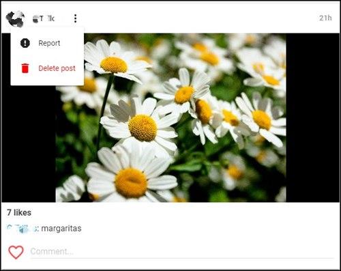Open the three-dot post options menu
Viewport: 341px width, 271px height.
(75, 18)
